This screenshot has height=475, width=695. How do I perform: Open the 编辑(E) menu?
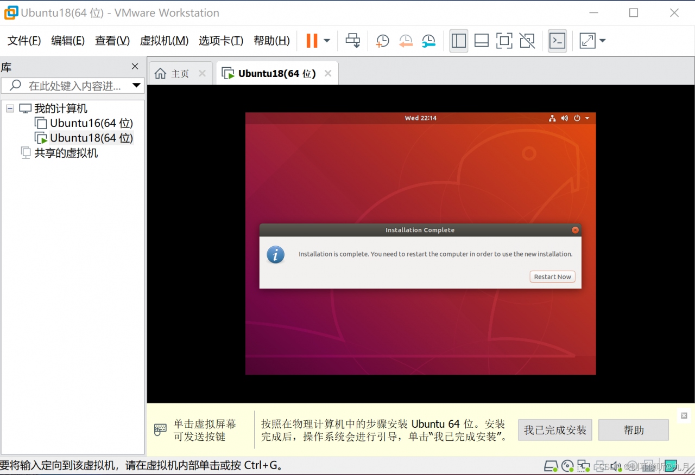tap(68, 41)
